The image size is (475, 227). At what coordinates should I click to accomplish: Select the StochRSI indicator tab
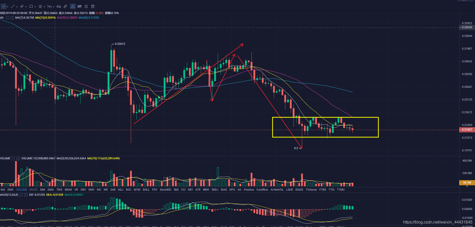tap(165, 190)
